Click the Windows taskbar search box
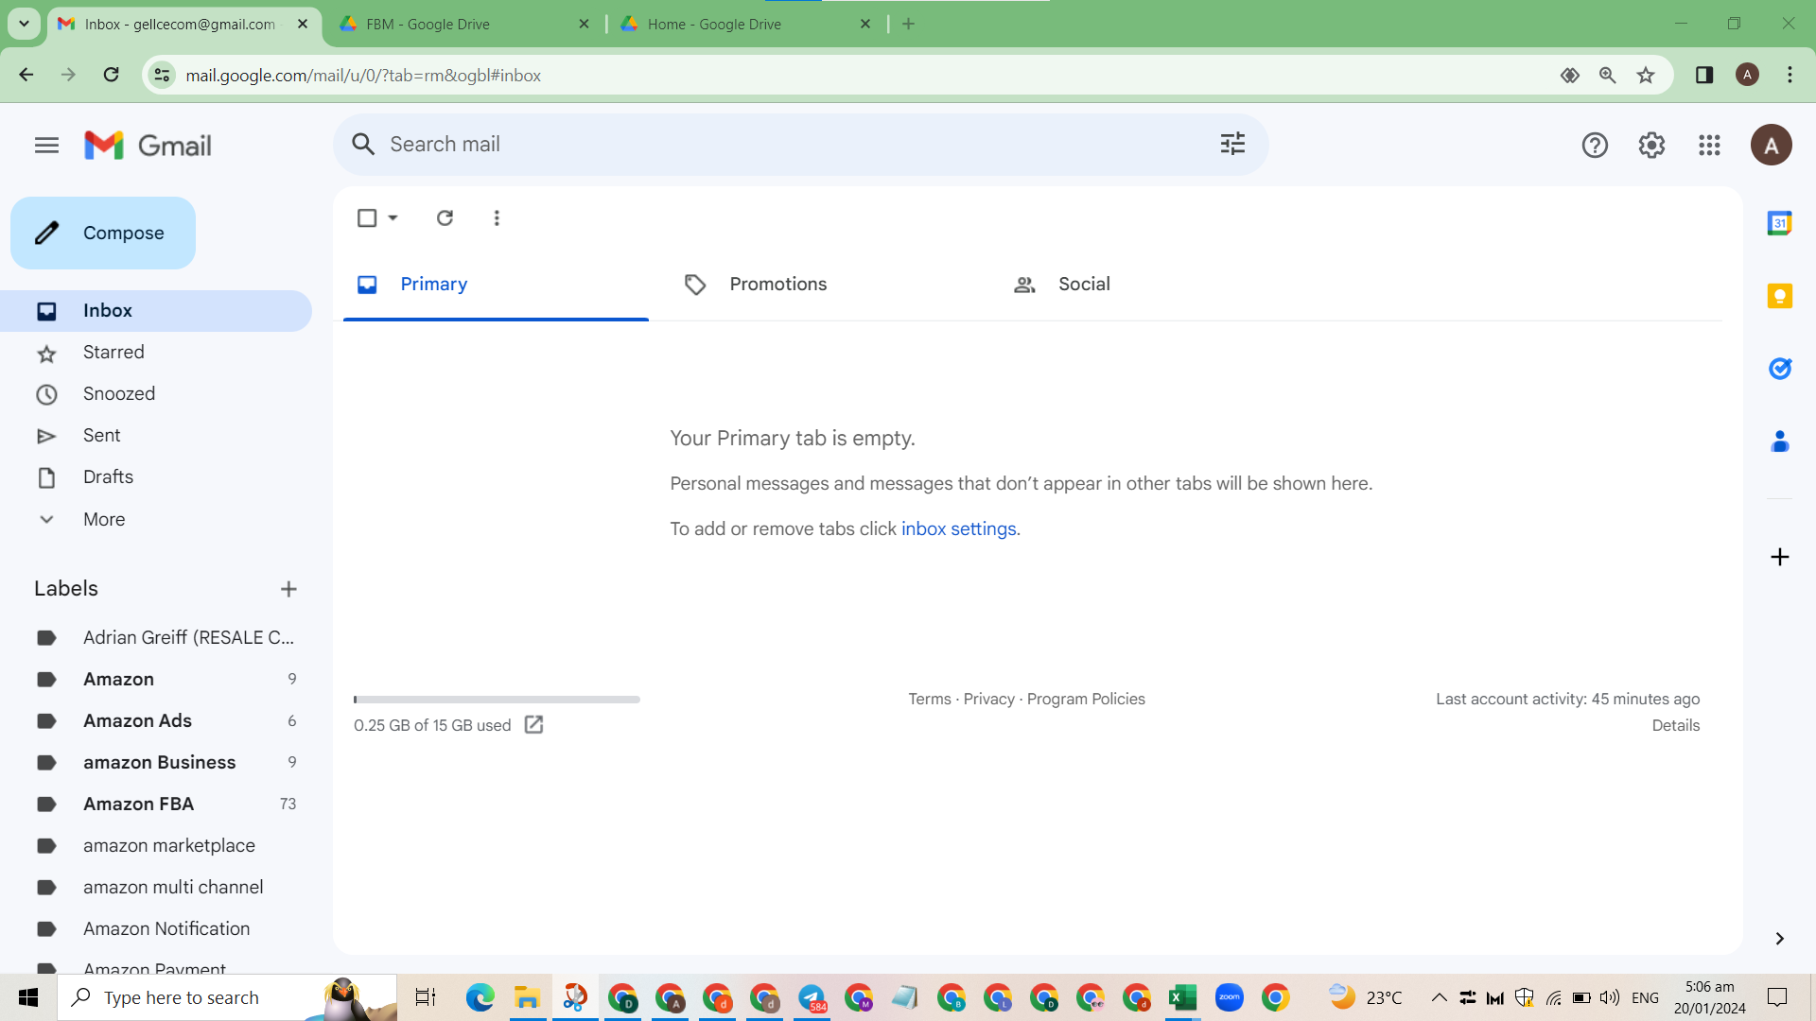The image size is (1816, 1021). tap(227, 997)
